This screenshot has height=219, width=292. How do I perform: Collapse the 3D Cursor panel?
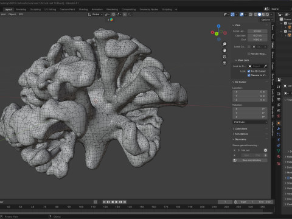coord(239,82)
